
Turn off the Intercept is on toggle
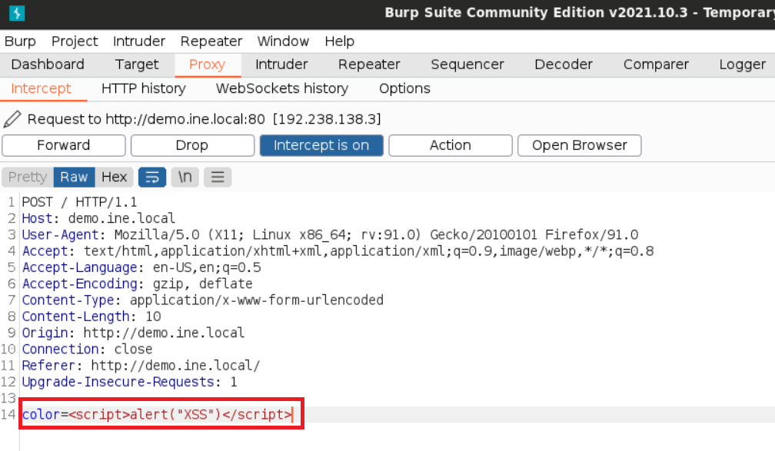(321, 145)
